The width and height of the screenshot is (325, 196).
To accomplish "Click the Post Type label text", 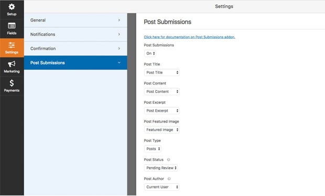I will 153,140.
